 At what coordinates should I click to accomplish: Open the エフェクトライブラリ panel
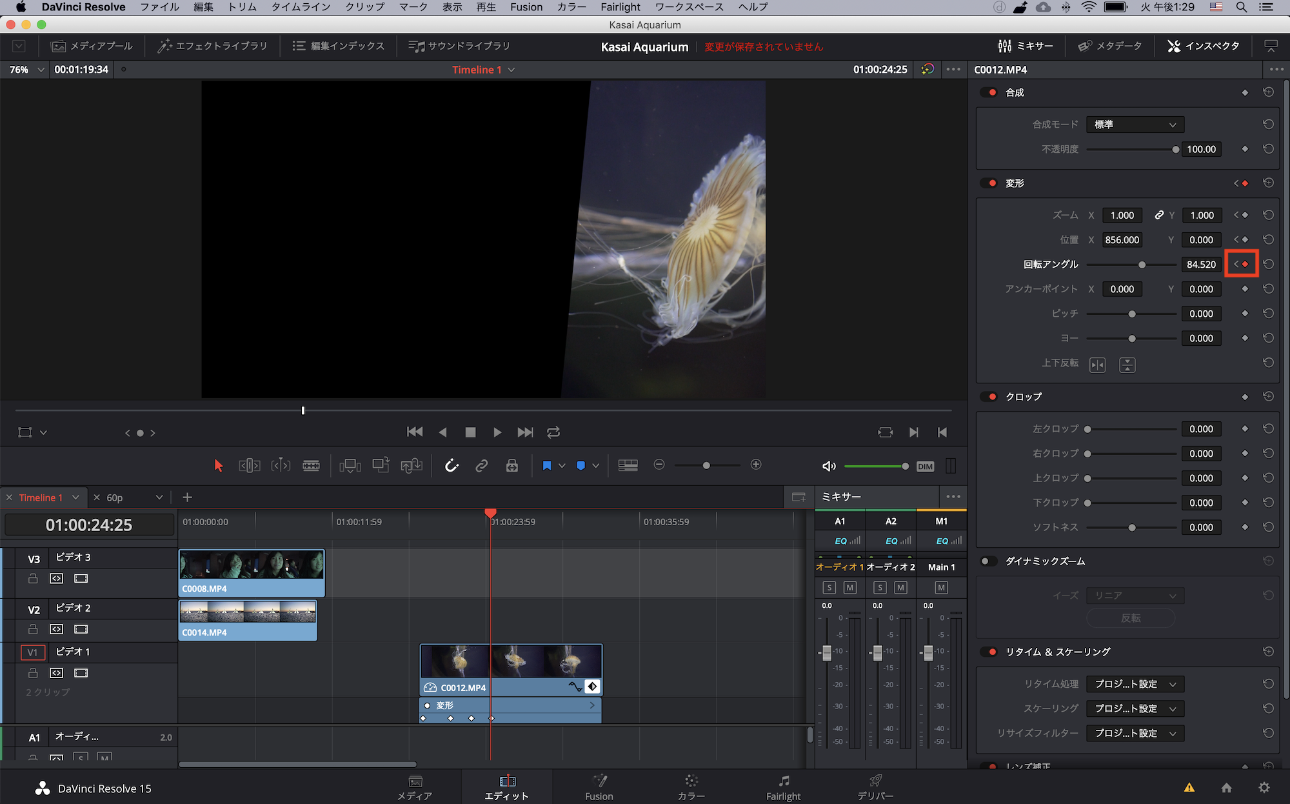coord(212,46)
